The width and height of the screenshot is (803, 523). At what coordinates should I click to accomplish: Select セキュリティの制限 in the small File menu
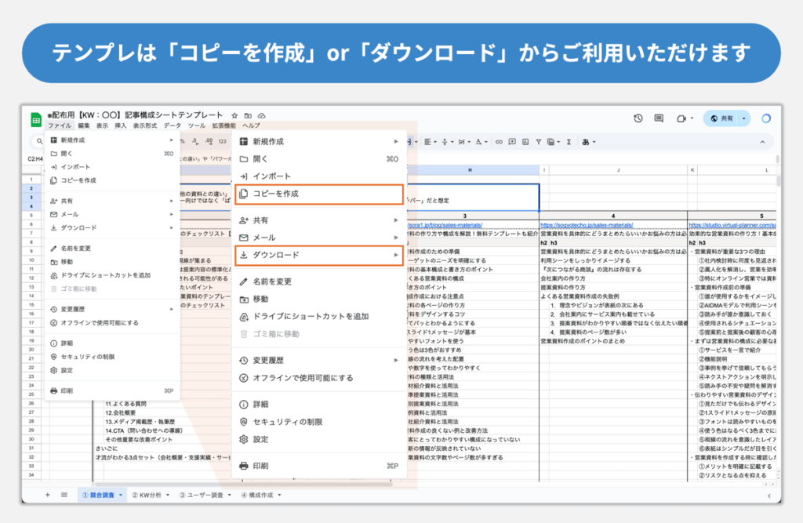point(112,357)
